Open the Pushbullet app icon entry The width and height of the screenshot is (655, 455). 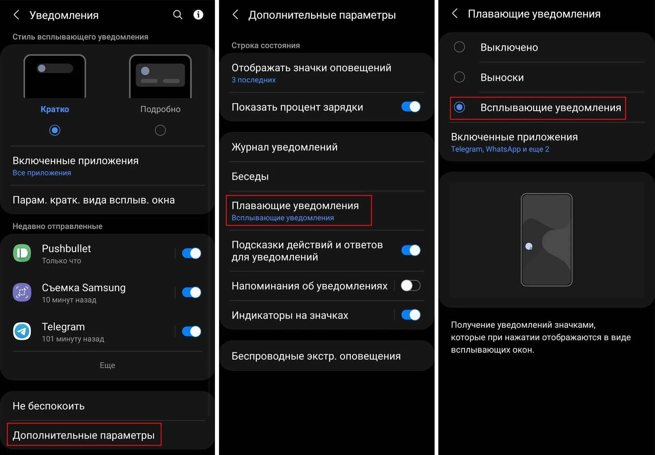[22, 253]
